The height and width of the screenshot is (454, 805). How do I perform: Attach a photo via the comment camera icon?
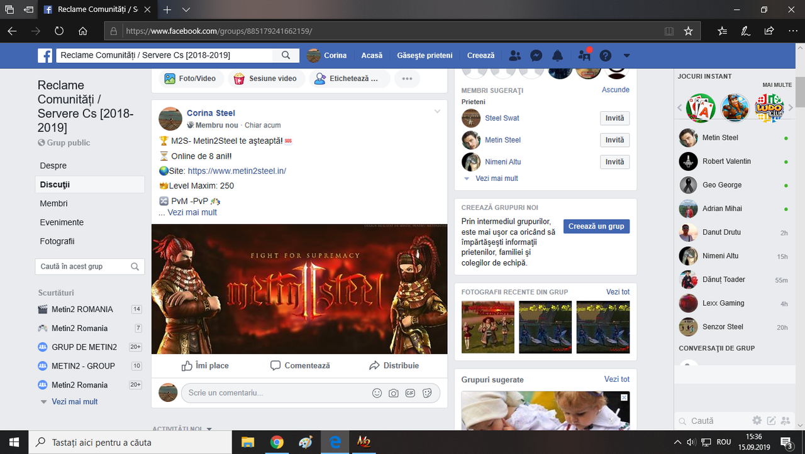point(394,393)
